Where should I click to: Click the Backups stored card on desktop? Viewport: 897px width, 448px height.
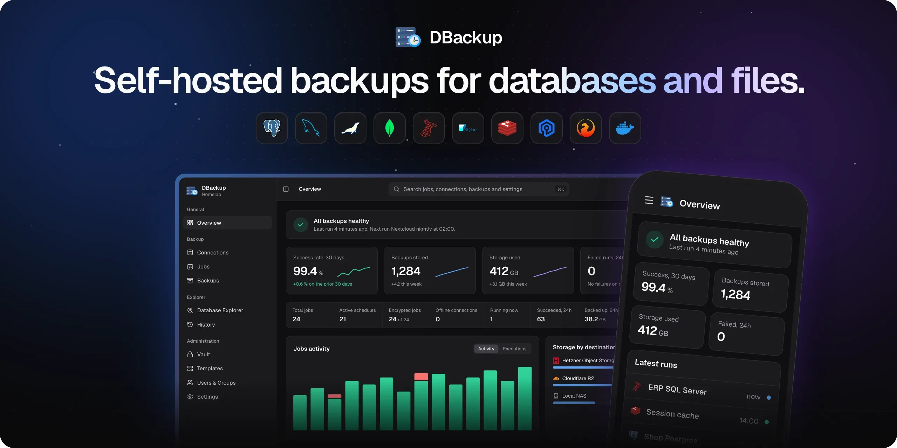[430, 271]
